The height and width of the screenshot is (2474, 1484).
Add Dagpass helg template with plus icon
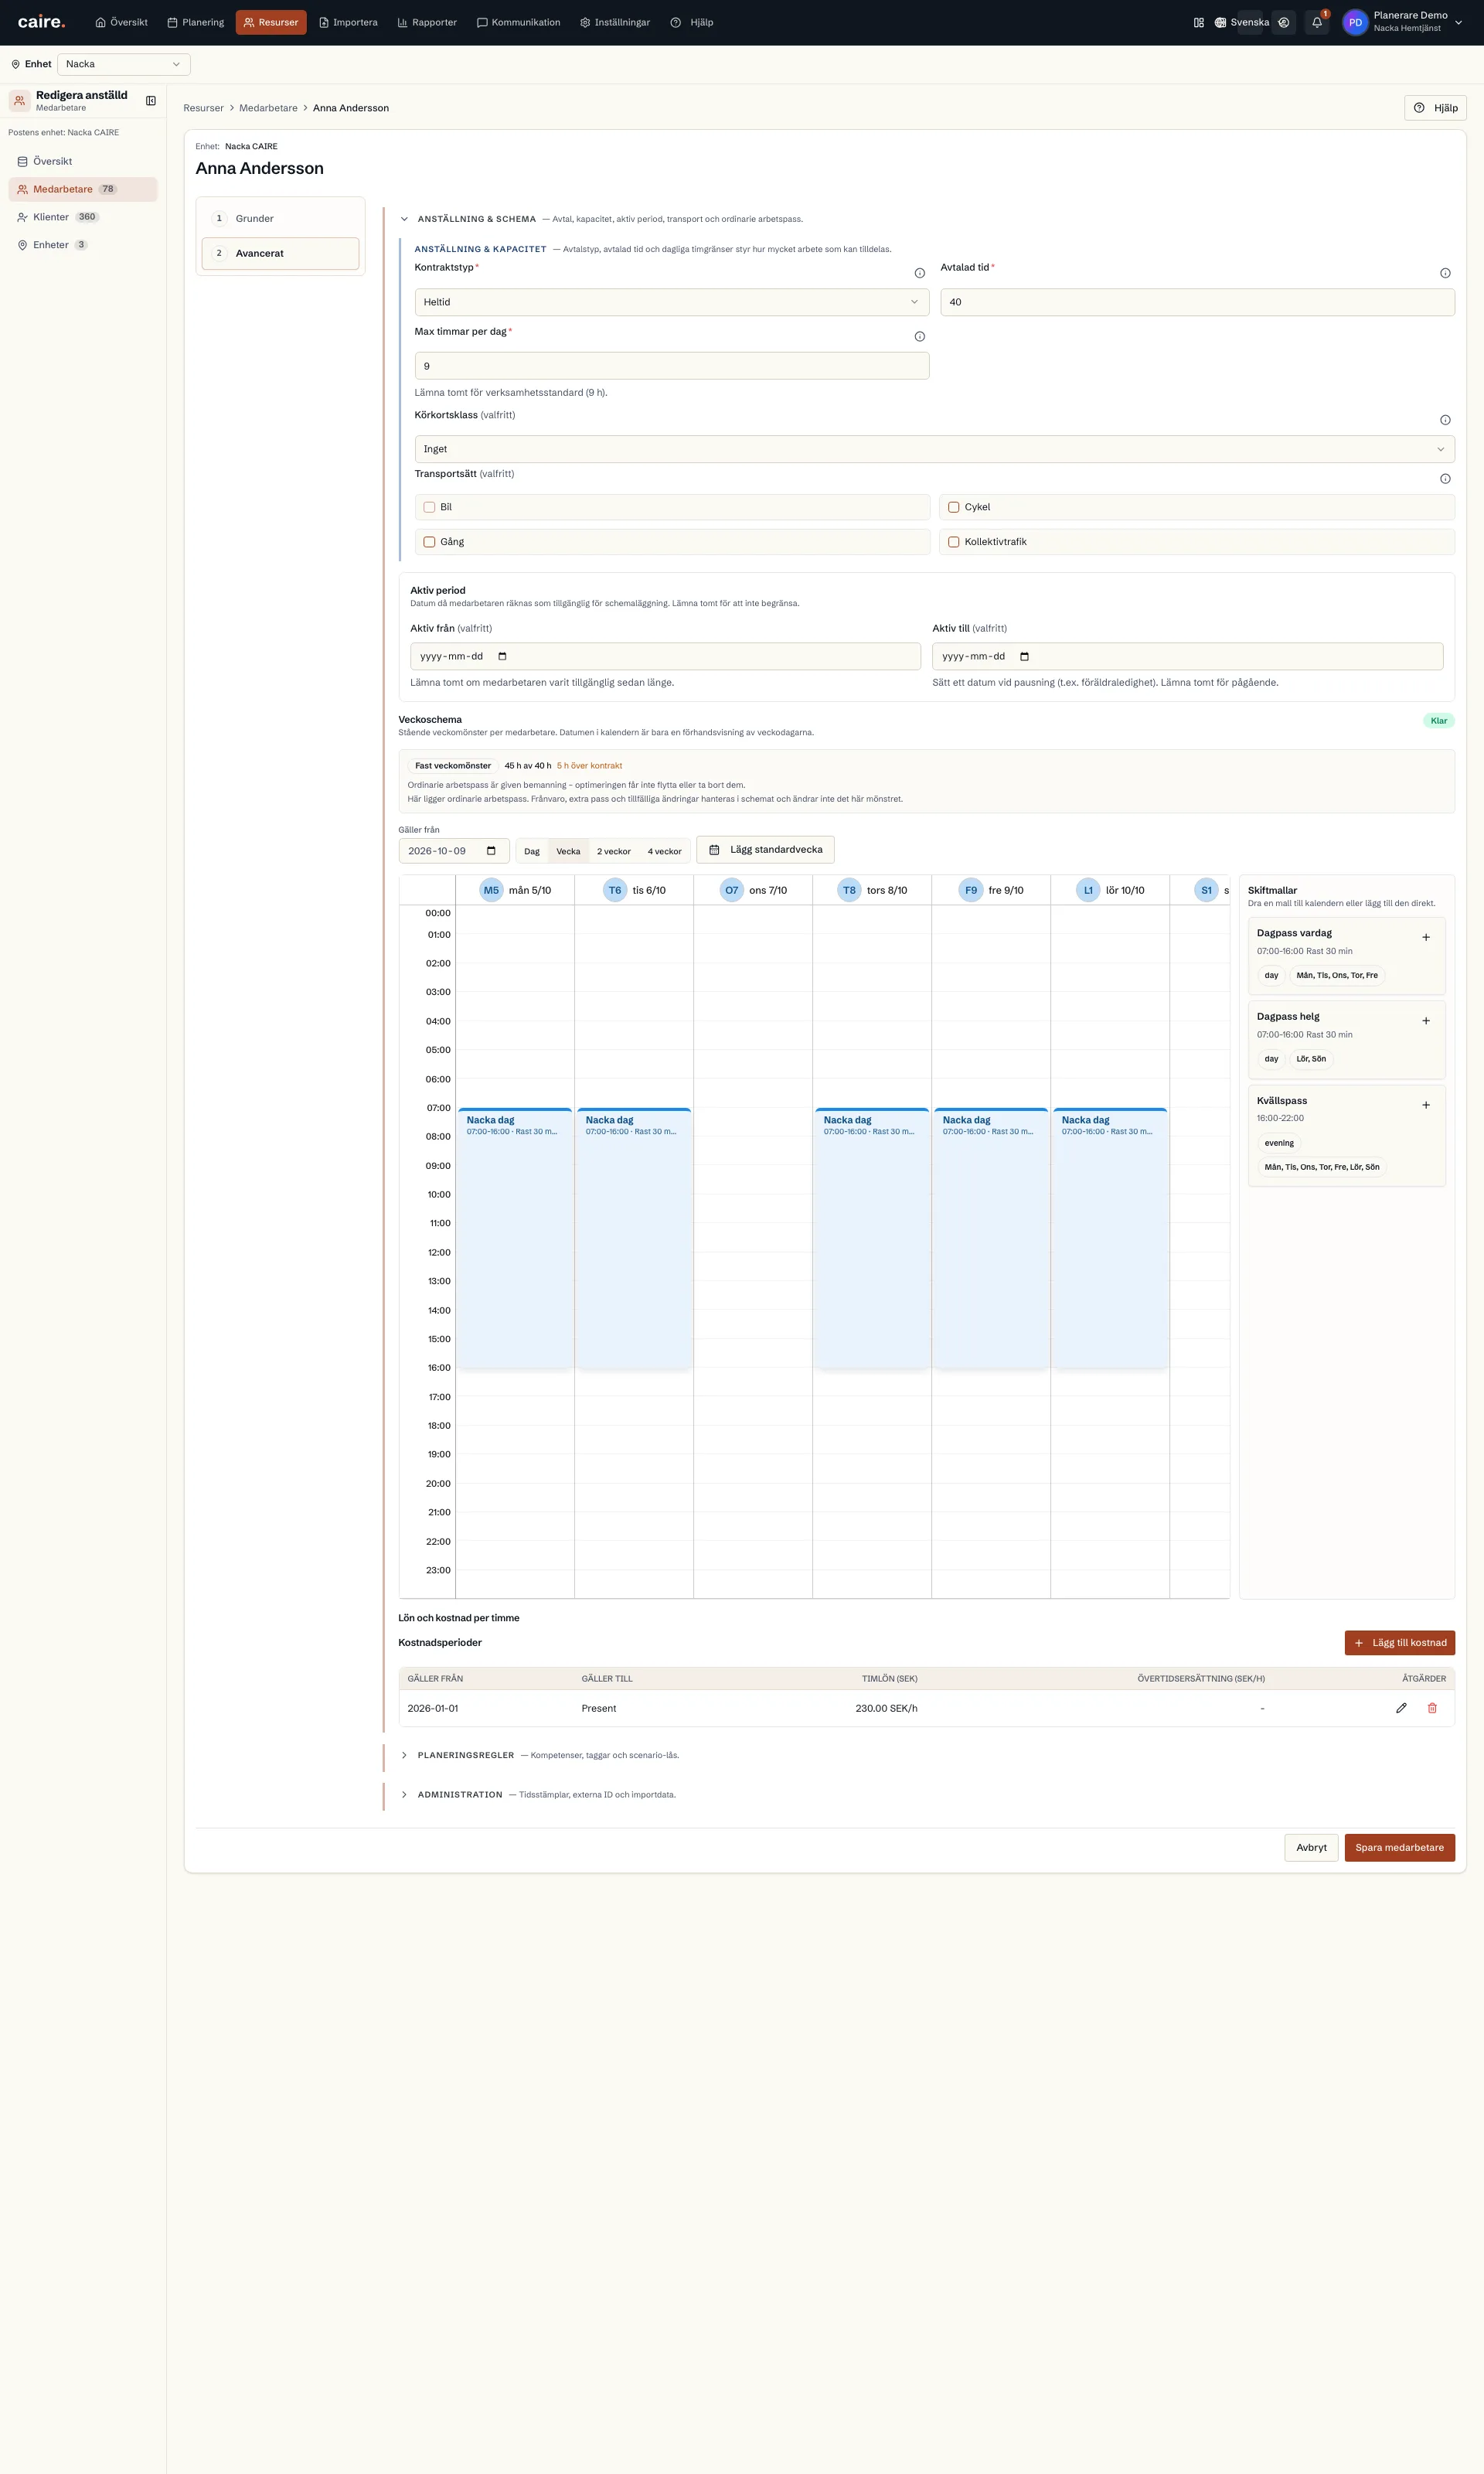point(1425,1021)
